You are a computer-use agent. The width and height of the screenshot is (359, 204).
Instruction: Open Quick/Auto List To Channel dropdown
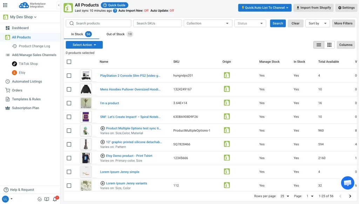pyautogui.click(x=265, y=8)
